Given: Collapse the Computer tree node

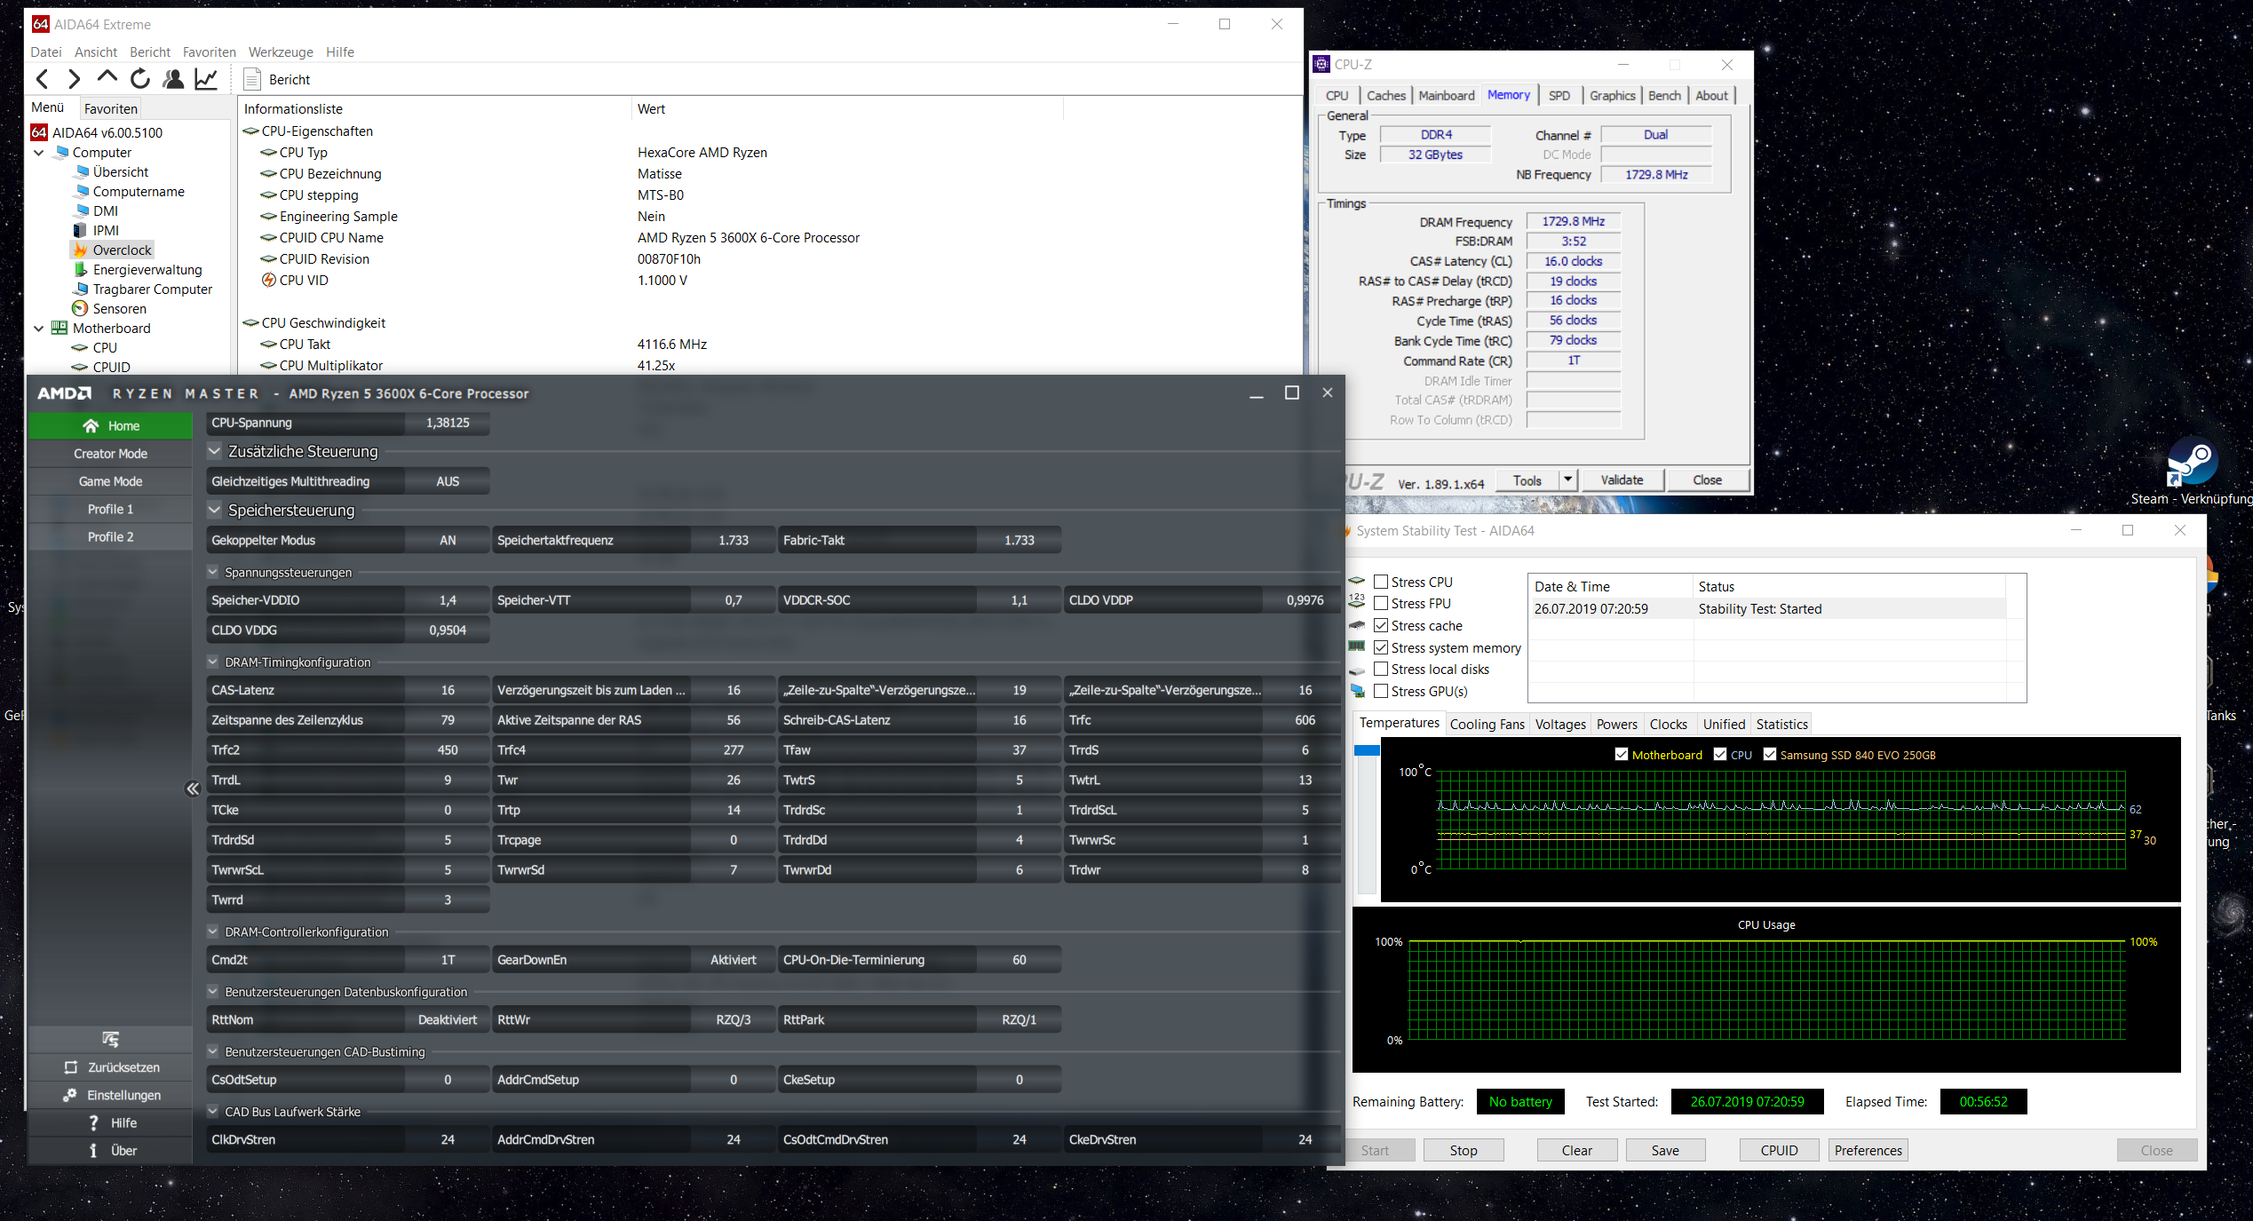Looking at the screenshot, I should (x=38, y=153).
